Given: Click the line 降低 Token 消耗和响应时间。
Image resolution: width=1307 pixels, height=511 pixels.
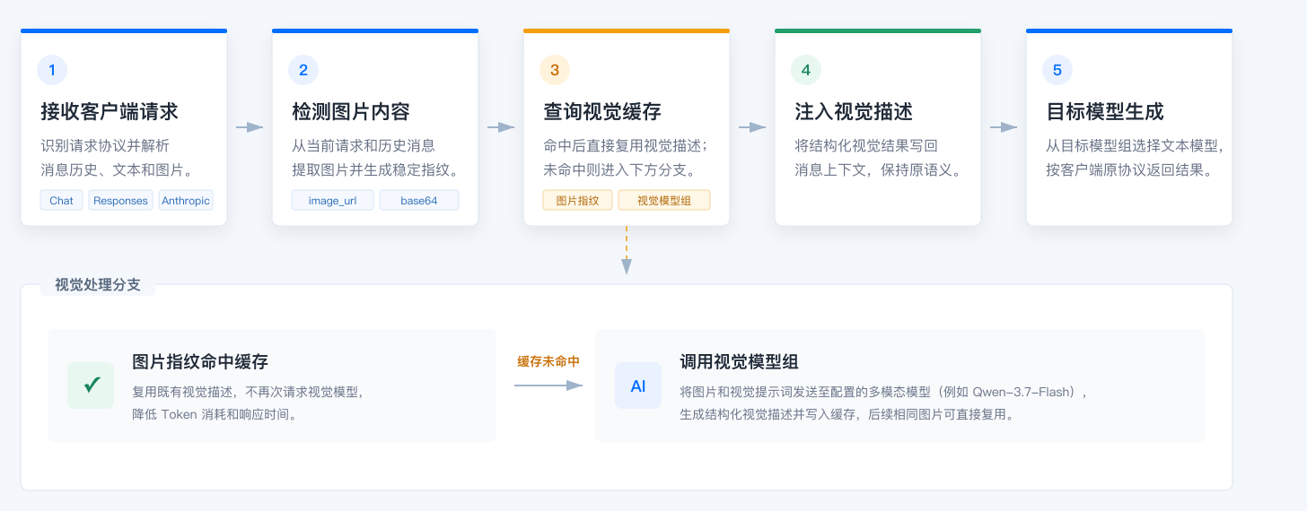Looking at the screenshot, I should tap(215, 414).
